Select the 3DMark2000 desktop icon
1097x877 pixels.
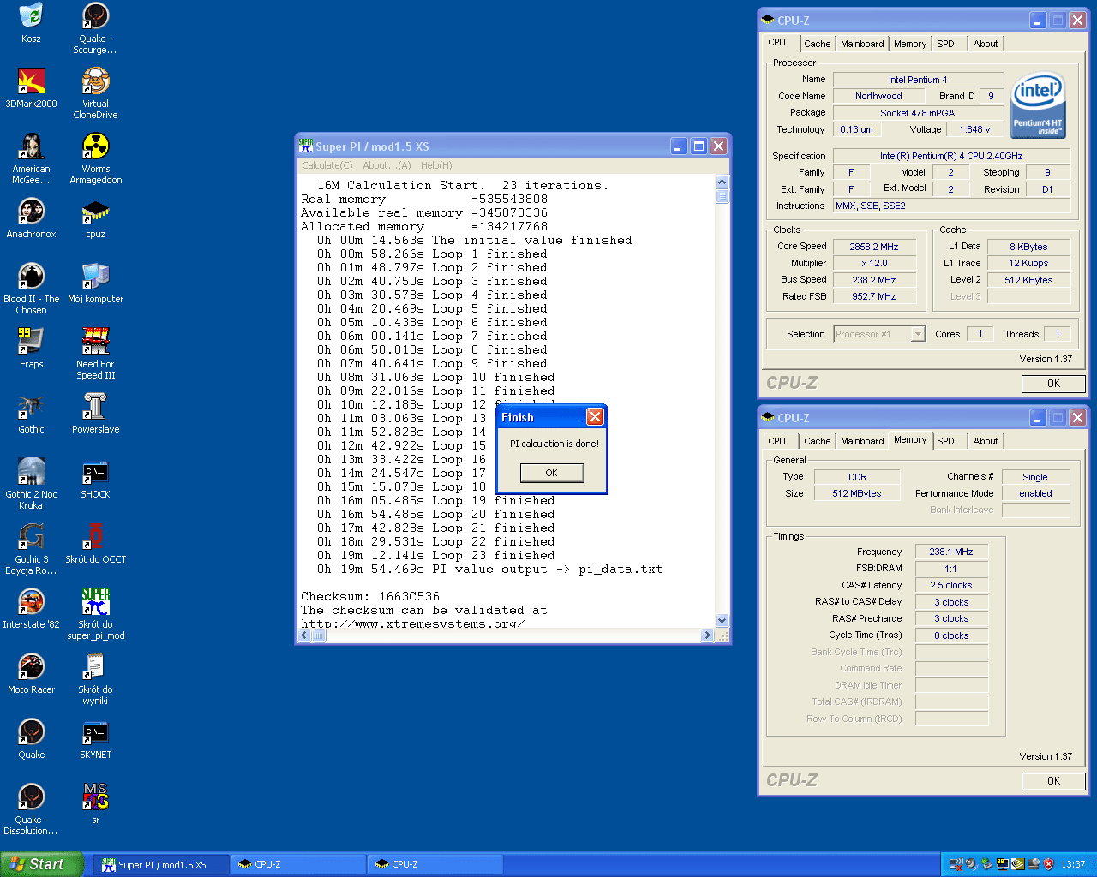pos(31,87)
